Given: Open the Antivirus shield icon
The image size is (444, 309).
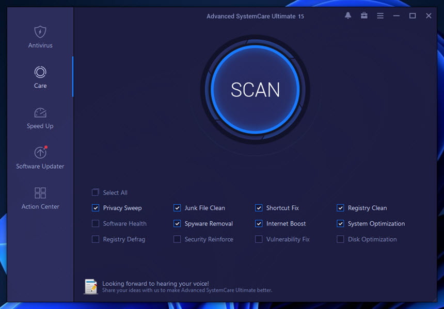Looking at the screenshot, I should pos(40,31).
